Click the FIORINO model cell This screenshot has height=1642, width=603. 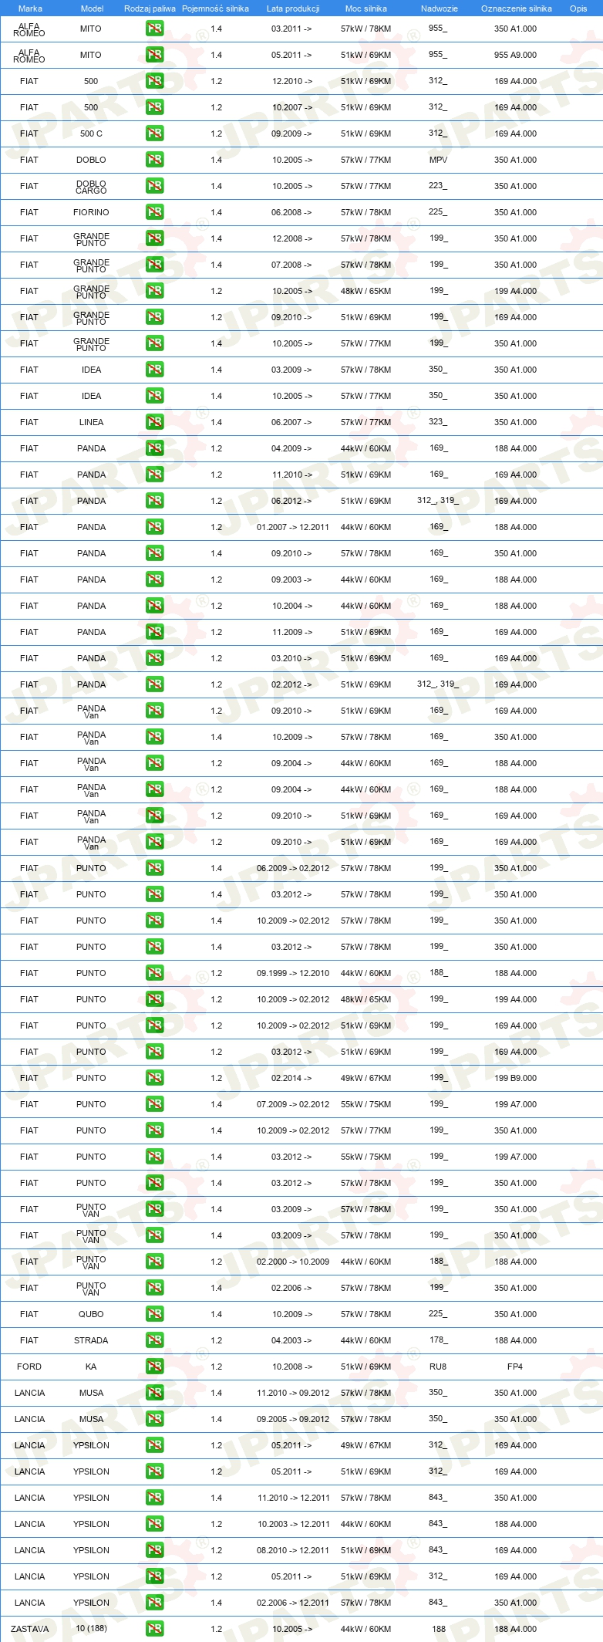(x=91, y=212)
